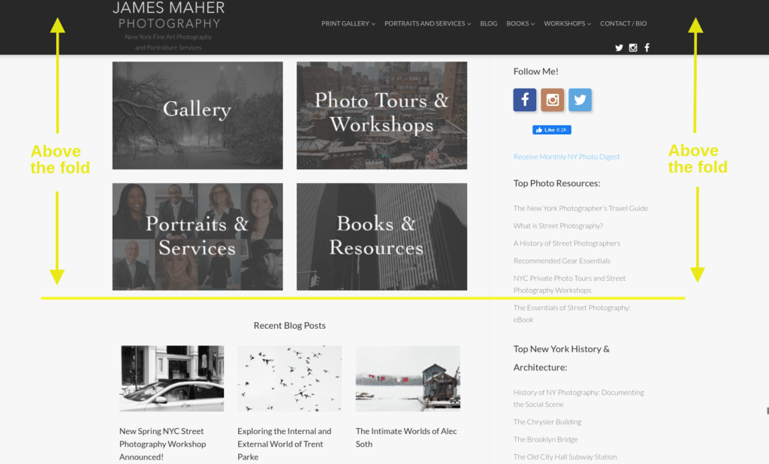Open the Gallery image tile

click(x=198, y=116)
